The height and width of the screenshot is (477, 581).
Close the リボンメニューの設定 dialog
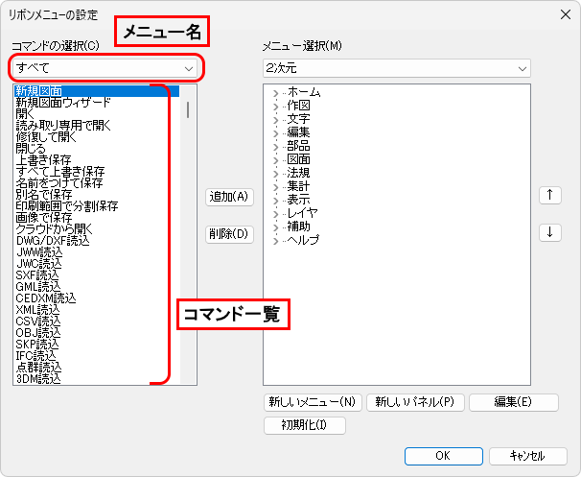[x=566, y=14]
